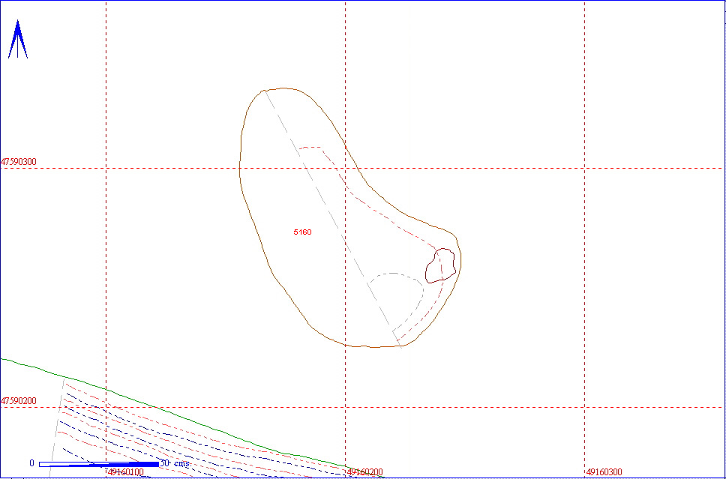Click the easting label 49160200
726x479 pixels.
pyautogui.click(x=364, y=472)
